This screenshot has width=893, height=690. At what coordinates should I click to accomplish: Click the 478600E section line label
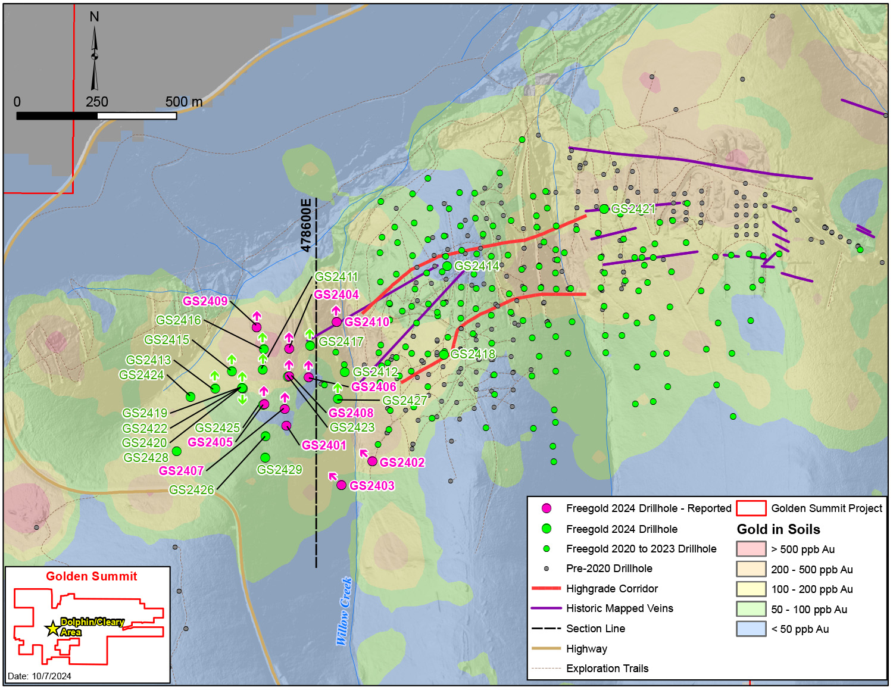306,225
